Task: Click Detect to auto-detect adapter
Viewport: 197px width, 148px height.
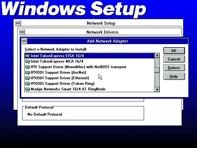Action: [x=174, y=68]
